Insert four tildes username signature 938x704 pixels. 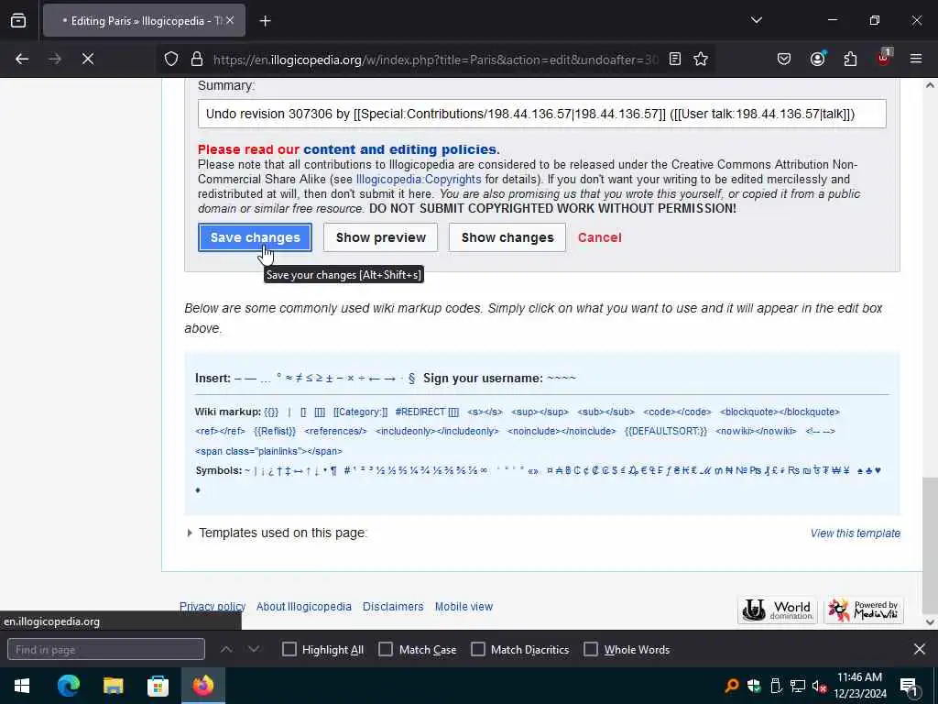click(562, 379)
